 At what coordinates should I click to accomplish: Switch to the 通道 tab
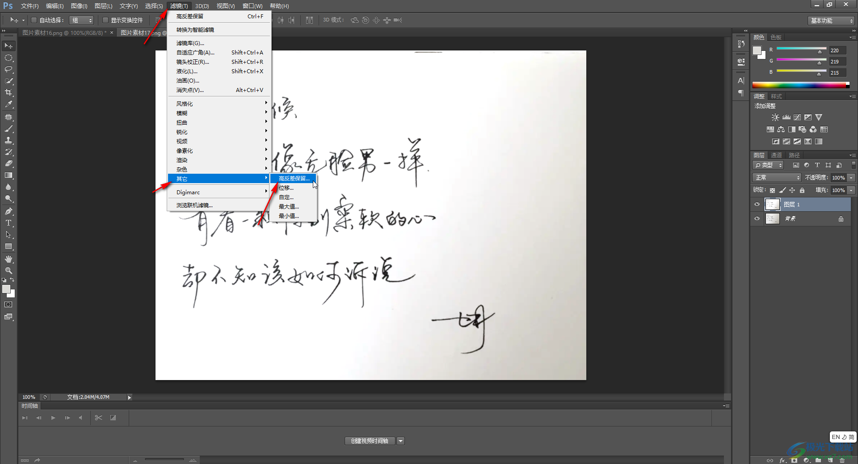[777, 155]
